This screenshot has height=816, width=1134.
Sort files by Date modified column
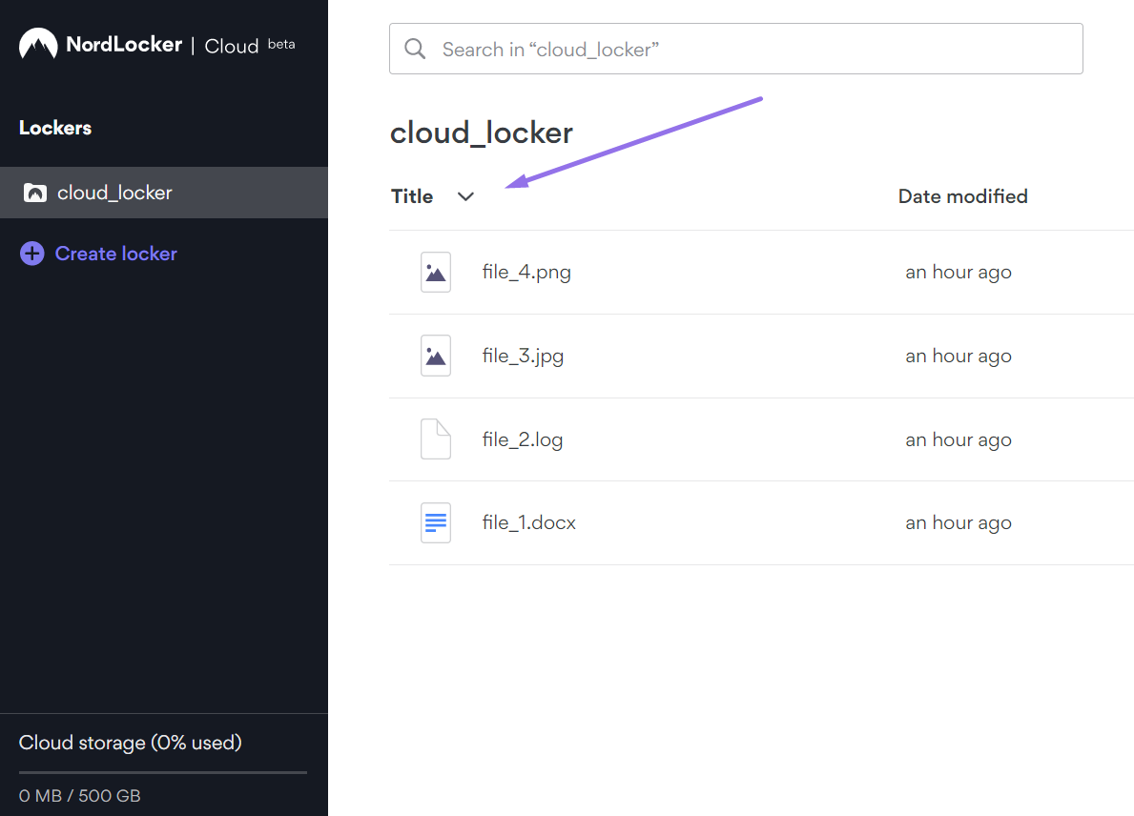pos(962,196)
